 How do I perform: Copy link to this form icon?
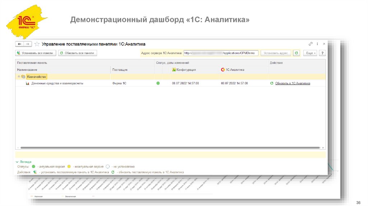[x=310, y=44]
